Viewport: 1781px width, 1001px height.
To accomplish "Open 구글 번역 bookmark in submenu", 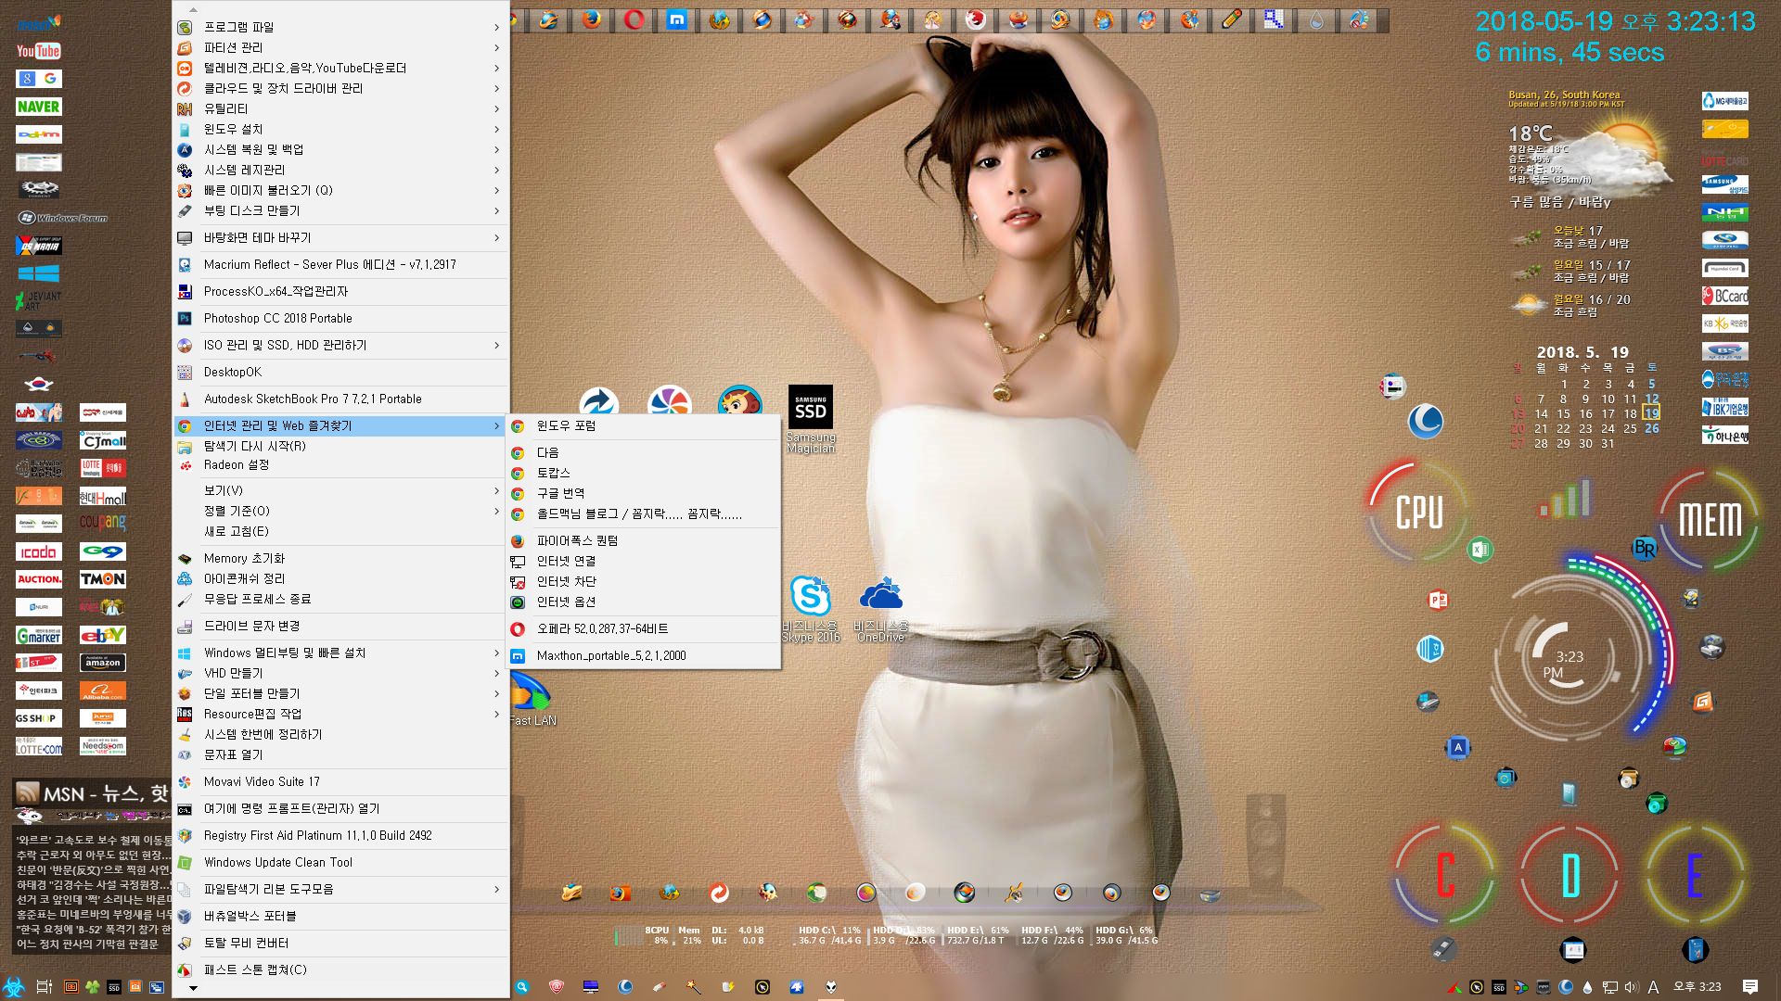I will [644, 493].
